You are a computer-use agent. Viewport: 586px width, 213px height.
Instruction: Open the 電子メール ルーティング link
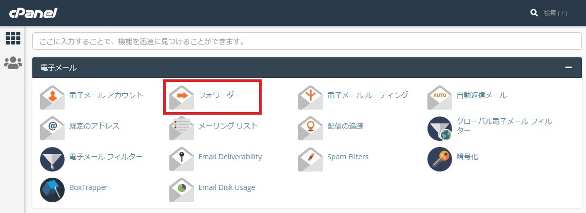368,95
